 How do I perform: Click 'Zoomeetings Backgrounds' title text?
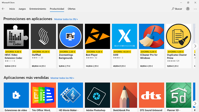[x=66, y=56]
